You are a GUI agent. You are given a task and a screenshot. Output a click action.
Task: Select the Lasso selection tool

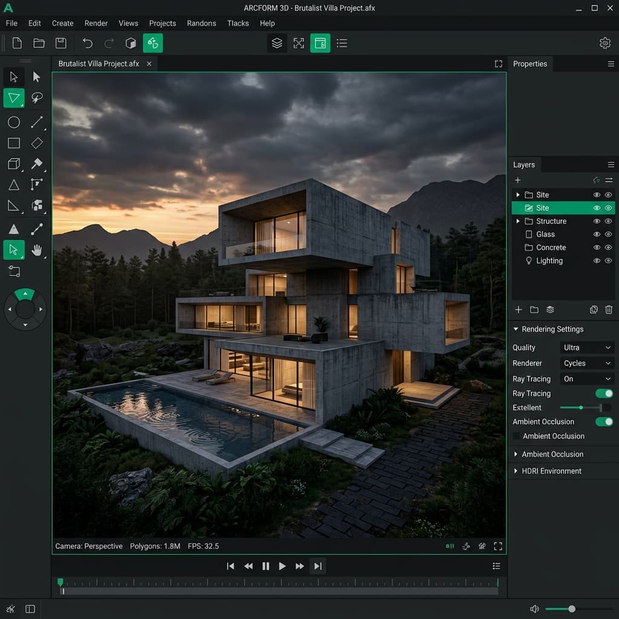[x=36, y=97]
